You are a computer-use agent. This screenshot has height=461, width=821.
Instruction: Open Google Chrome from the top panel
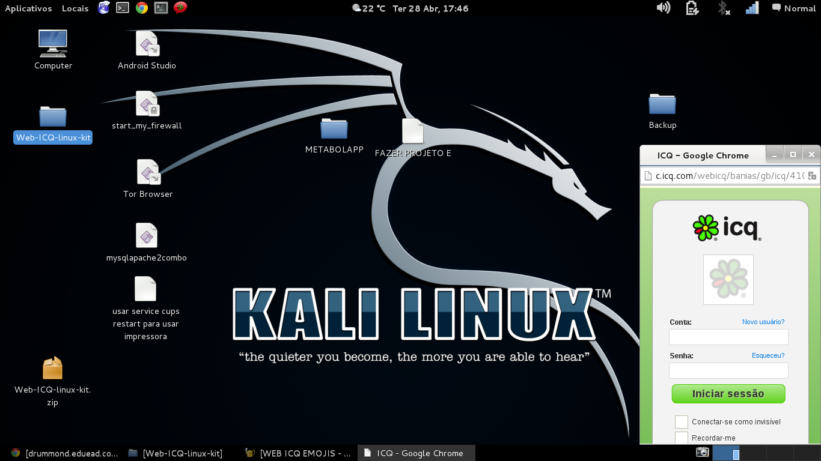click(x=142, y=8)
